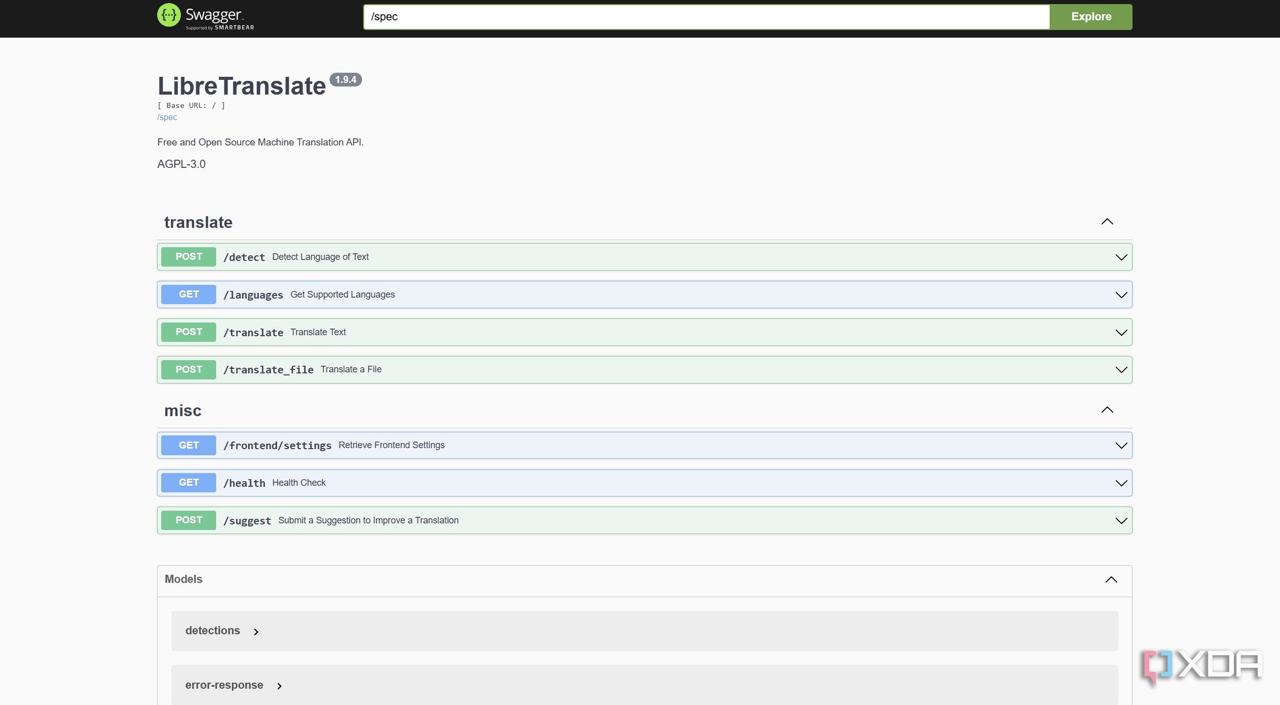
Task: Click the /translate path text
Action: click(253, 333)
